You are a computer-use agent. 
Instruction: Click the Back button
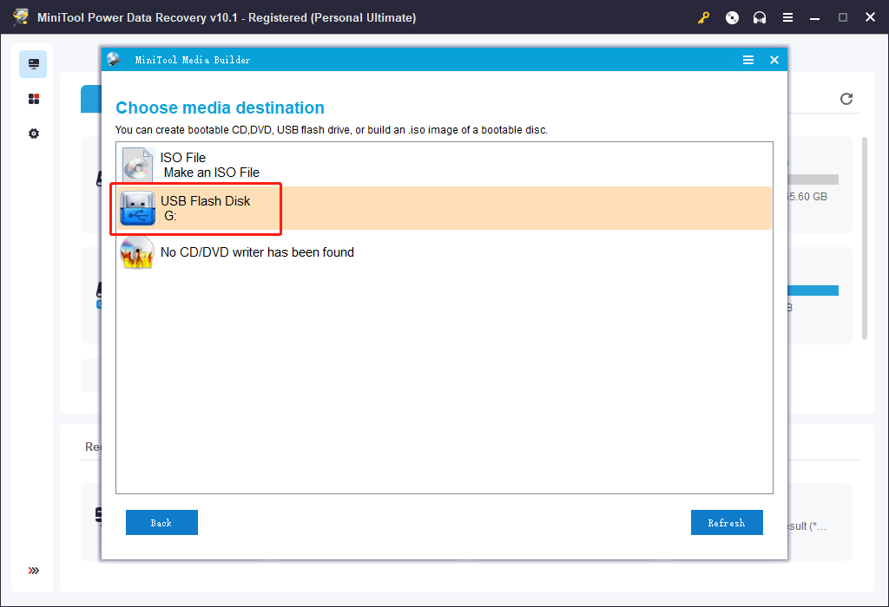[161, 523]
